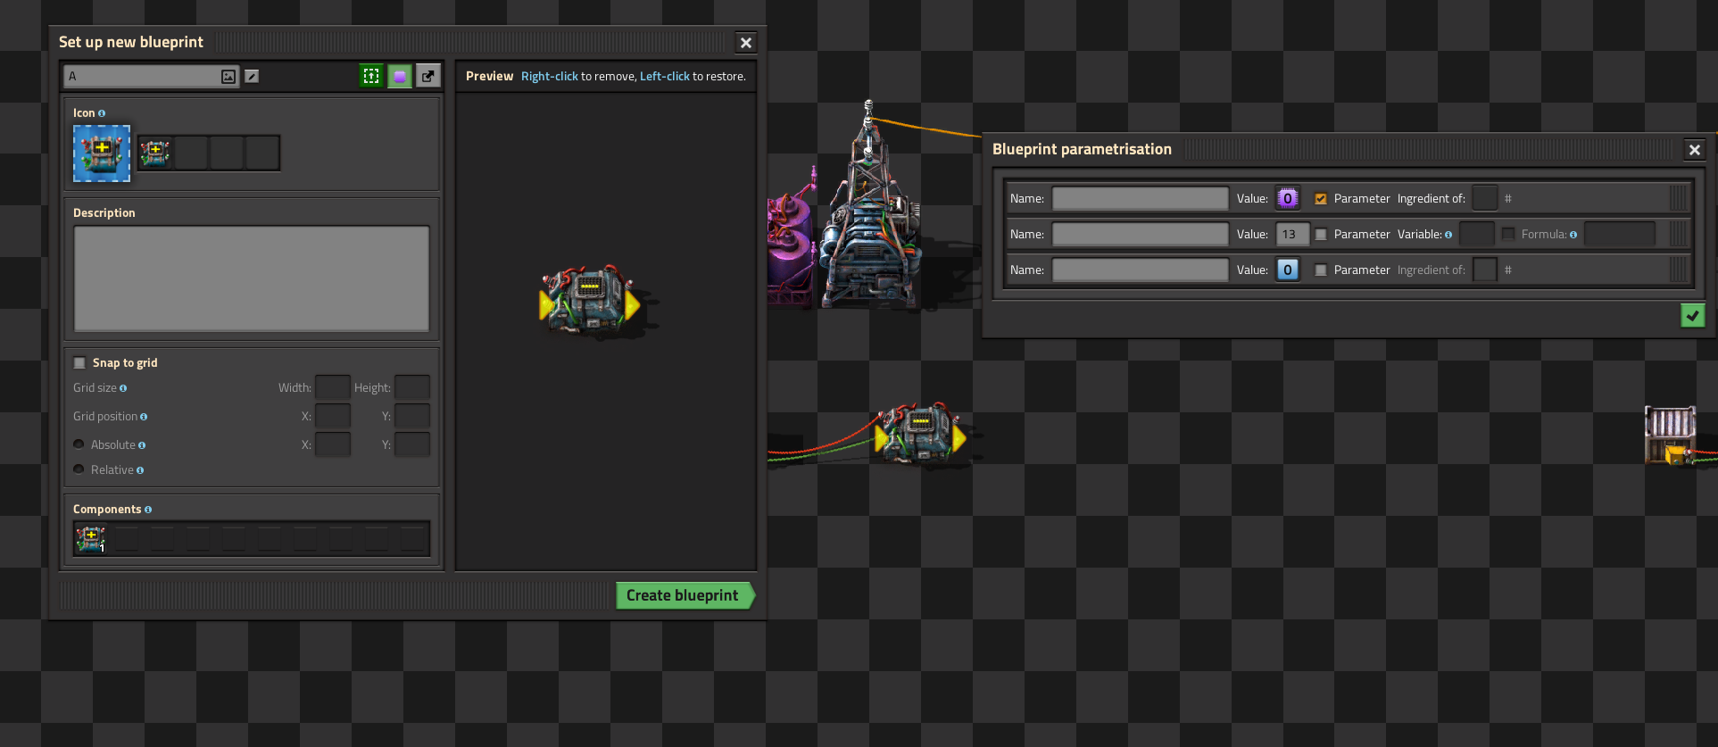Viewport: 1718px width, 747px height.
Task: Close the Blueprint parametrisation window
Action: point(1695,150)
